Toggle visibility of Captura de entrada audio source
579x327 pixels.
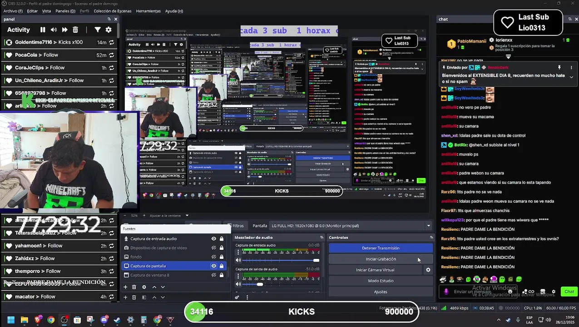pos(213,238)
